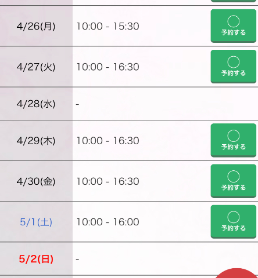Viewport: 258px width, 278px height.
Task: Select 予約する button for 4/30(金)
Action: point(234,181)
